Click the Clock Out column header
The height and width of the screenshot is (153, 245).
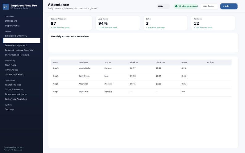(x=160, y=62)
